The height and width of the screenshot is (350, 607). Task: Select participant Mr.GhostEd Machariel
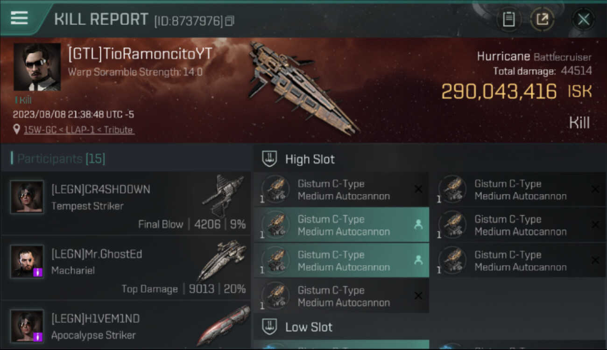[126, 268]
